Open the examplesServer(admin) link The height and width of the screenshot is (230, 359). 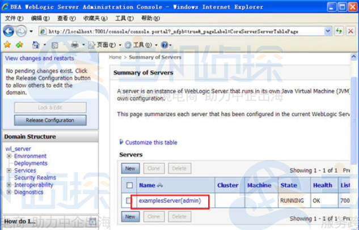(170, 201)
